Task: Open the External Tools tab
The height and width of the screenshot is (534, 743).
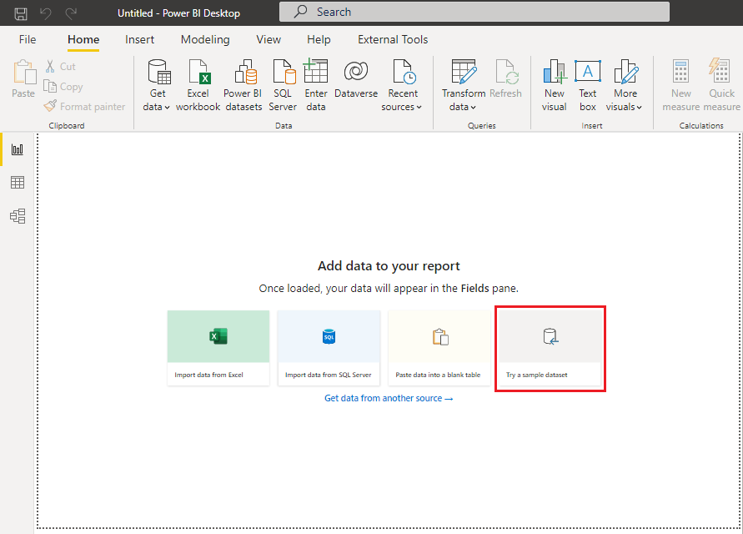Action: [393, 39]
